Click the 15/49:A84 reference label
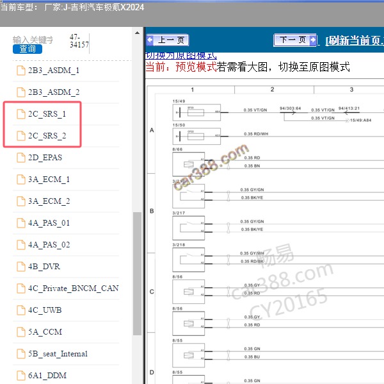The image size is (384, 384). (360, 121)
